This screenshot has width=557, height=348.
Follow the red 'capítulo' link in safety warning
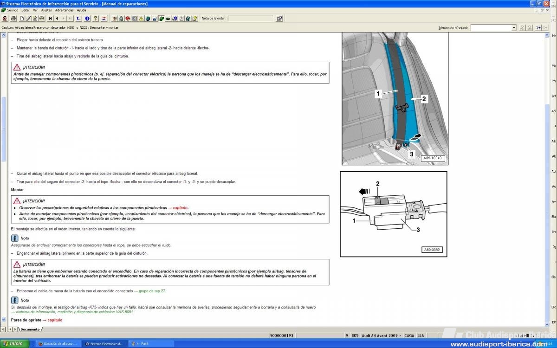[180, 208]
